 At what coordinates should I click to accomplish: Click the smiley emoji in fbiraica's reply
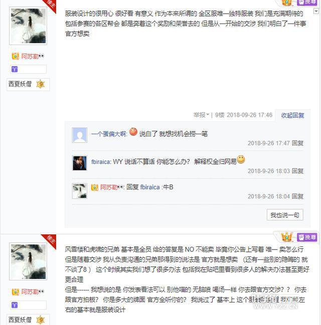[x=241, y=159]
